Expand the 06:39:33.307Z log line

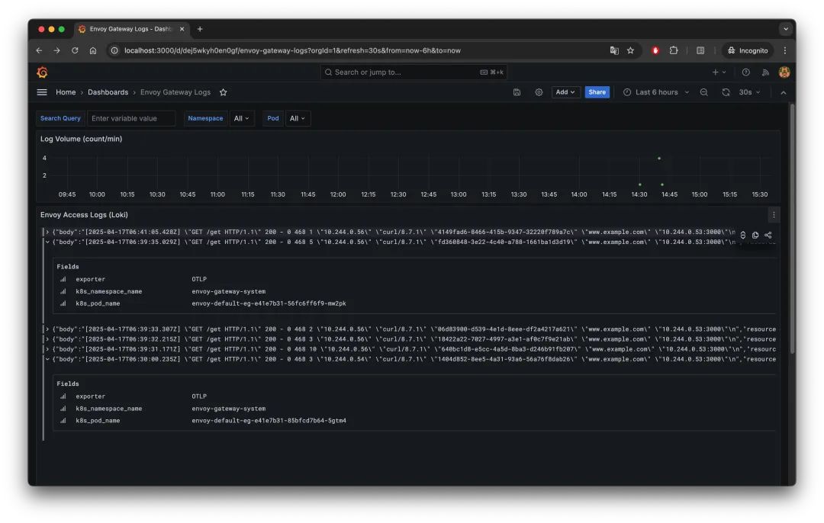coord(47,329)
